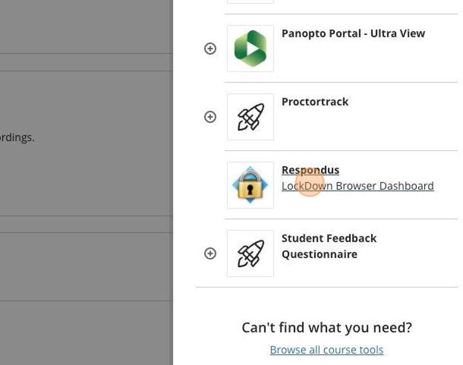This screenshot has width=463, height=365.
Task: Select the Proctortrack rocket icon
Action: tap(250, 117)
